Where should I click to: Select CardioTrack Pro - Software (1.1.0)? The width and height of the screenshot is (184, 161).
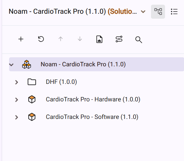pyautogui.click(x=92, y=117)
